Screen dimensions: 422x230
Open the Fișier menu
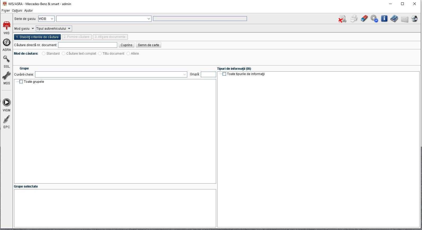pos(6,11)
